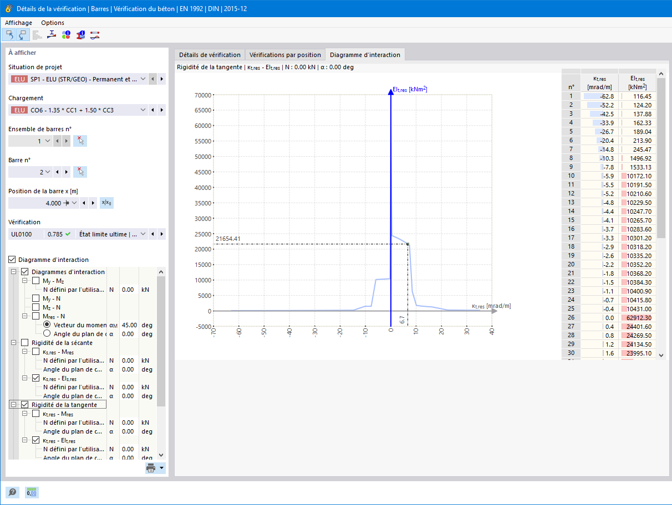Open the Vérification UL0100 dropdown
The image size is (672, 505).
(x=143, y=234)
